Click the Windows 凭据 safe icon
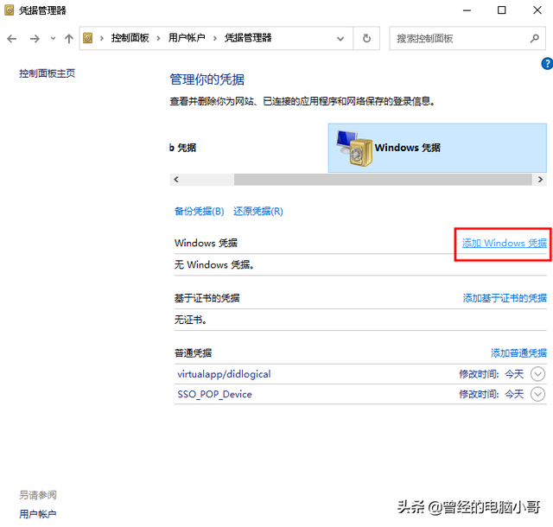The image size is (553, 527). coord(354,148)
